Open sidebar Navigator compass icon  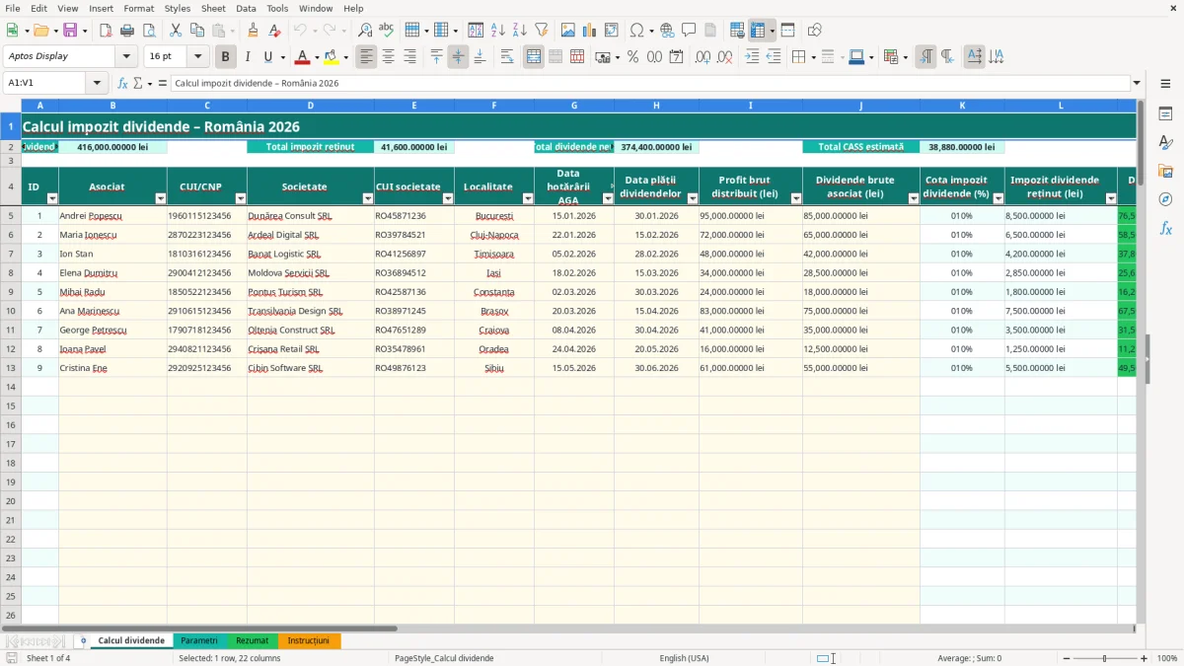(x=1165, y=199)
